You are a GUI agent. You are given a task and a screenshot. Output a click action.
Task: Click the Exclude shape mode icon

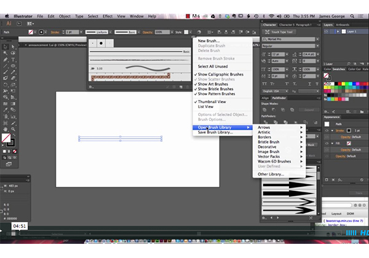[292, 110]
